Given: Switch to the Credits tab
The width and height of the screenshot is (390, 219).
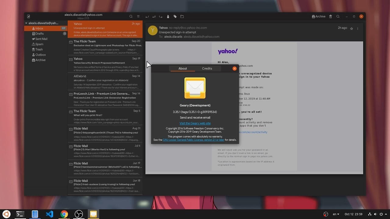Looking at the screenshot, I should tap(207, 68).
